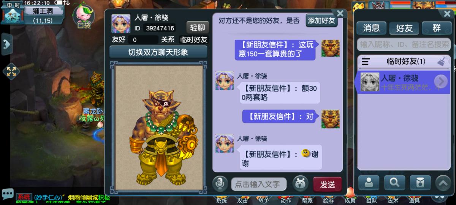Screen dimensions: 456x205
Task: Click the 添加好友 button
Action: [322, 20]
